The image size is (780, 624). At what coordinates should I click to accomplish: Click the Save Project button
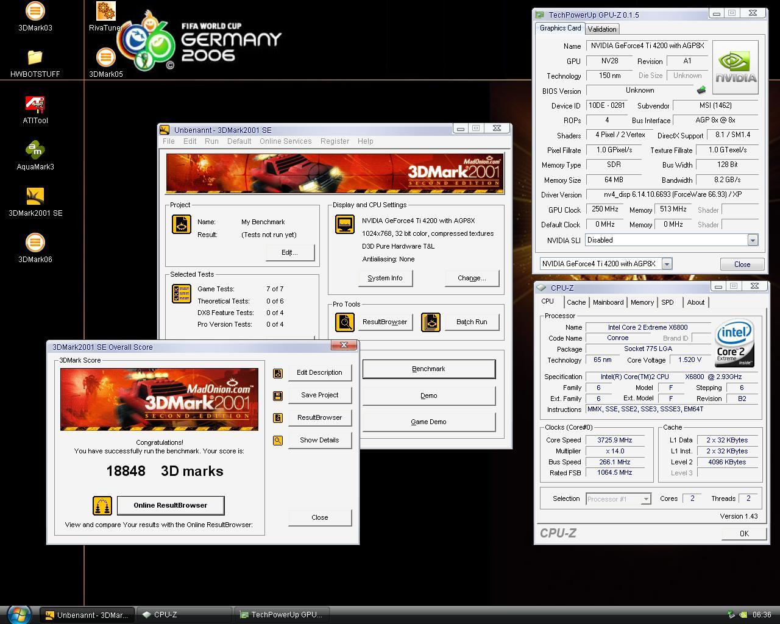(320, 395)
